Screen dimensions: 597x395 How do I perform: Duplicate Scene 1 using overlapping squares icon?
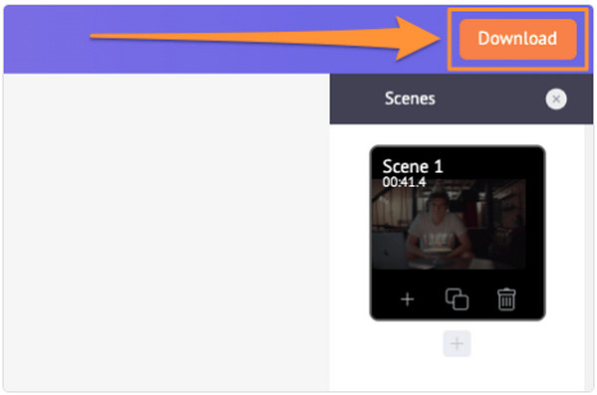(457, 299)
